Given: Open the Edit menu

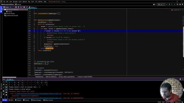Looking at the screenshot, I should coord(7,2).
